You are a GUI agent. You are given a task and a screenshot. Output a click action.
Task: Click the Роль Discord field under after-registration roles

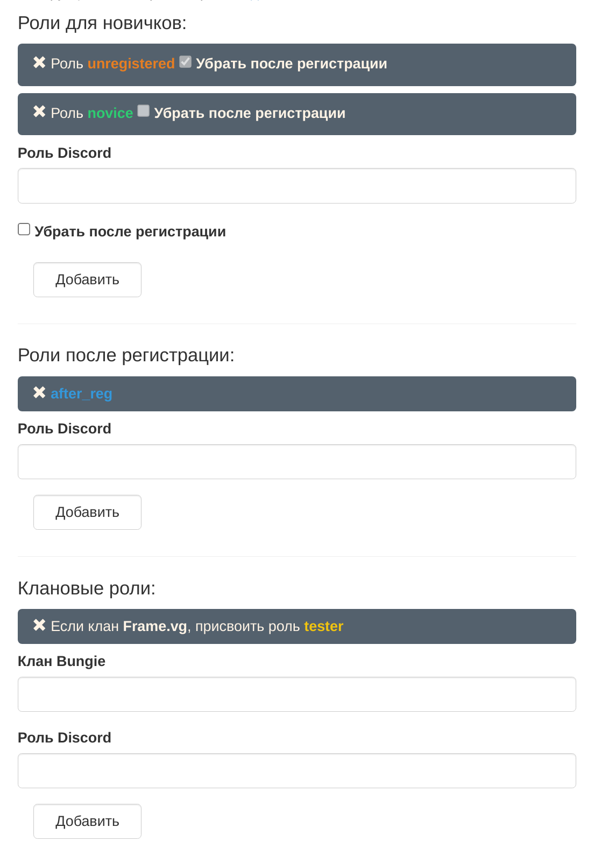(x=297, y=461)
